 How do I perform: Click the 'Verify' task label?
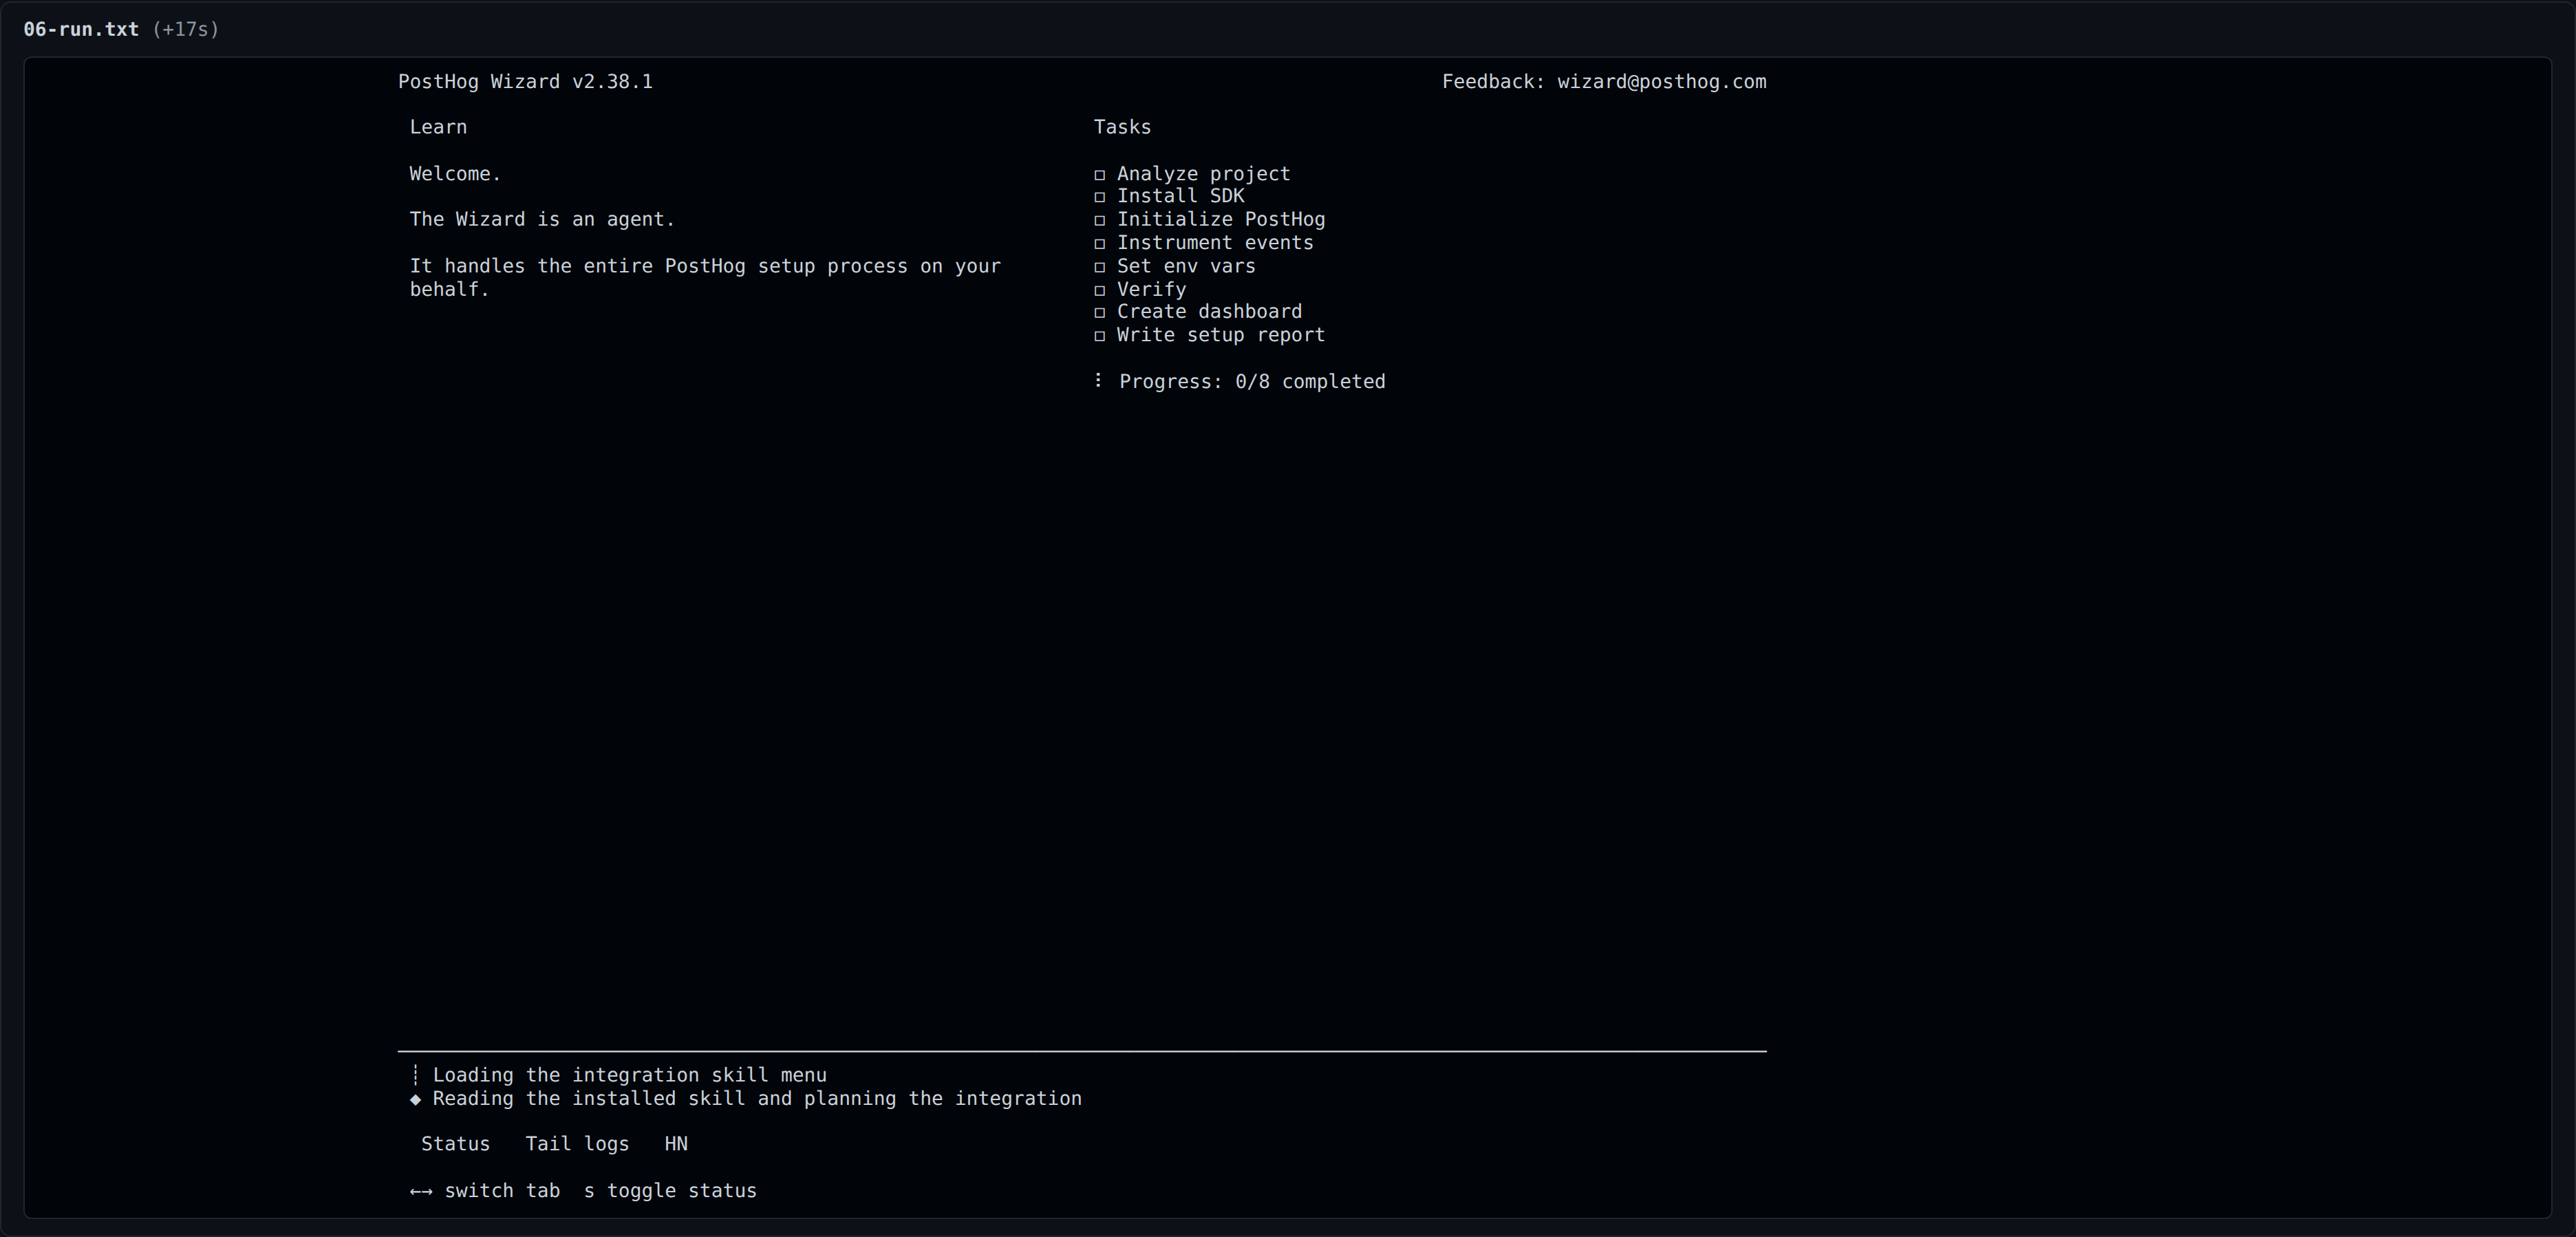(1151, 289)
